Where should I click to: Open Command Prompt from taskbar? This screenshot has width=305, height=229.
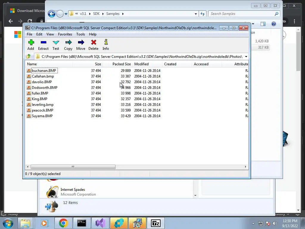point(82,223)
